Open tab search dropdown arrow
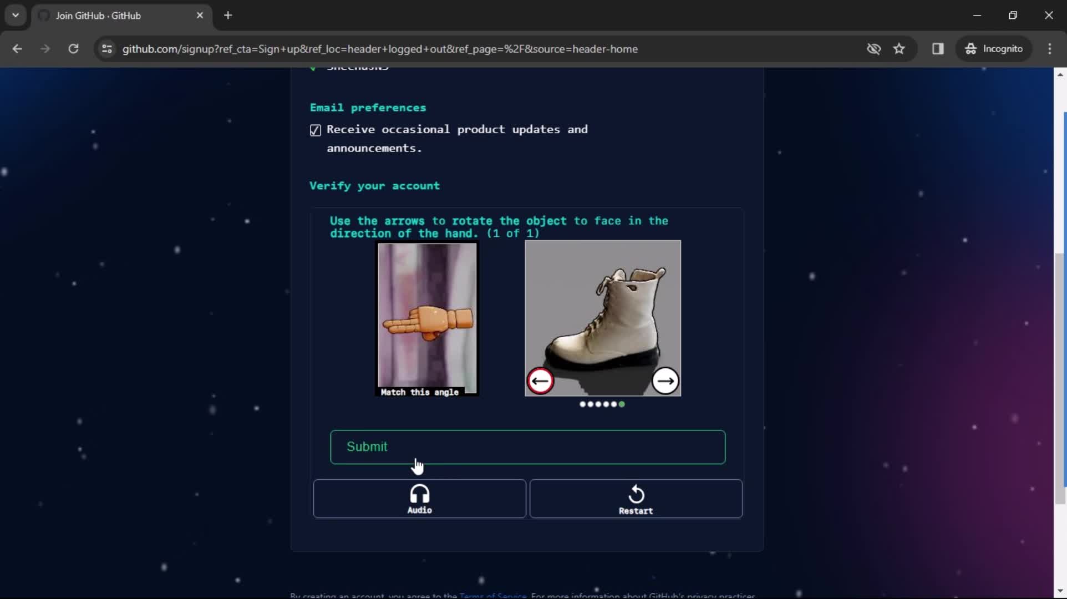This screenshot has height=599, width=1067. (16, 16)
